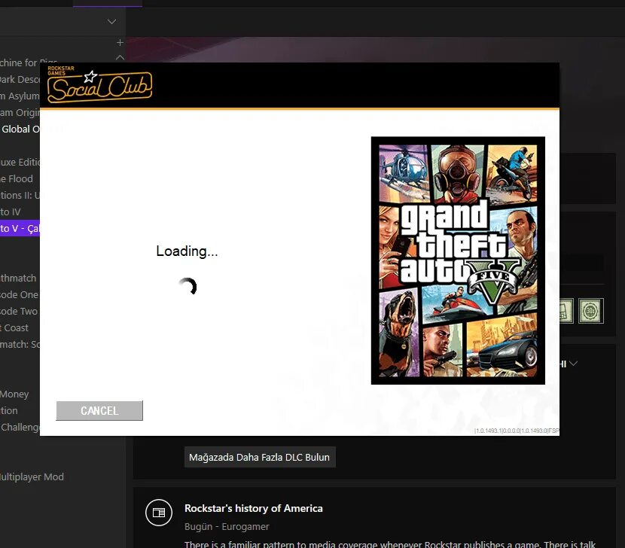Click the loading spinner in Social Club
The height and width of the screenshot is (548, 625).
[x=187, y=286]
